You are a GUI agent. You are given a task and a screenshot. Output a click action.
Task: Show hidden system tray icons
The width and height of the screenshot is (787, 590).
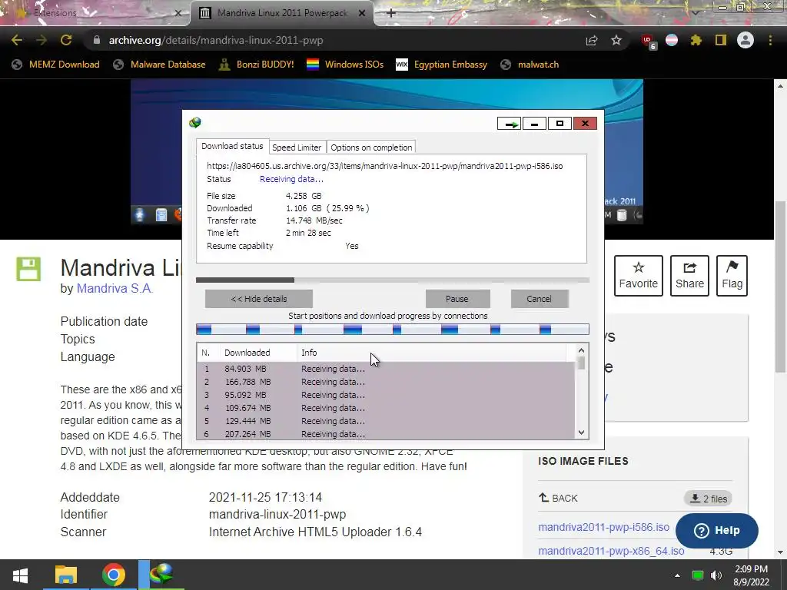coord(677,575)
